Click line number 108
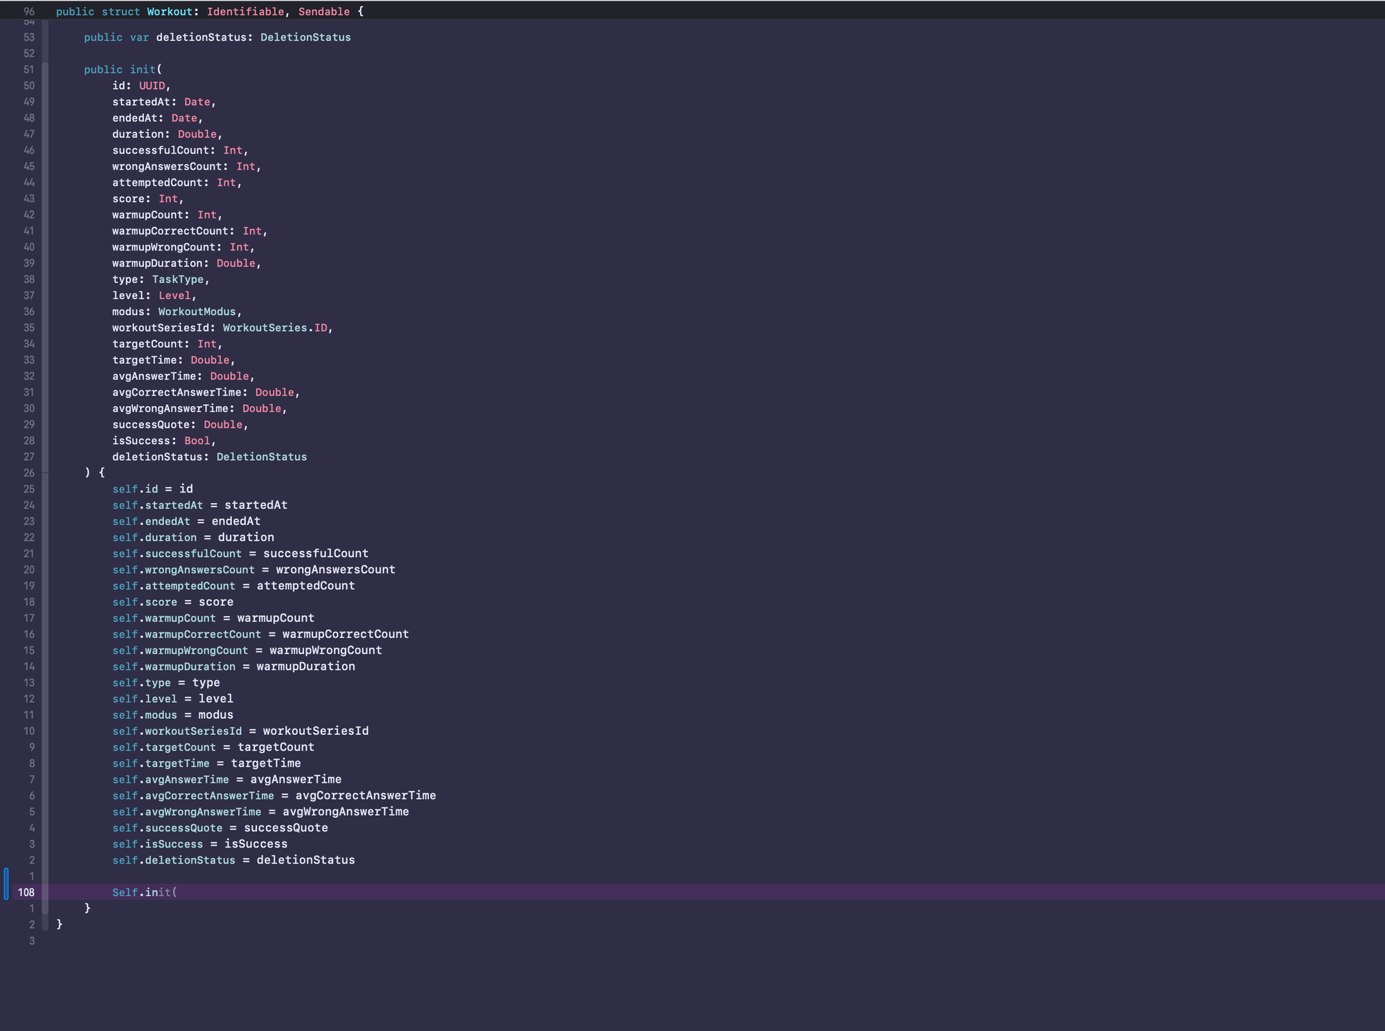The width and height of the screenshot is (1385, 1031). coord(26,893)
